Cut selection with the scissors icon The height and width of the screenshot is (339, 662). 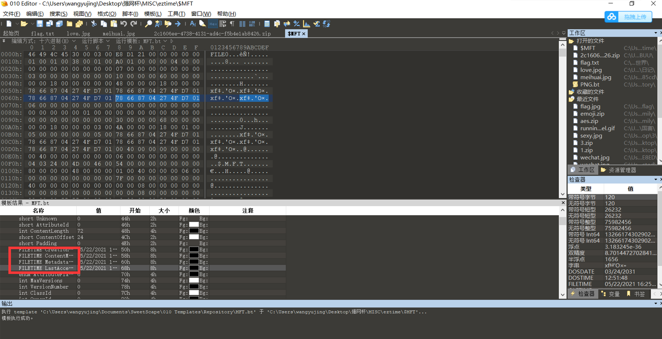93,24
